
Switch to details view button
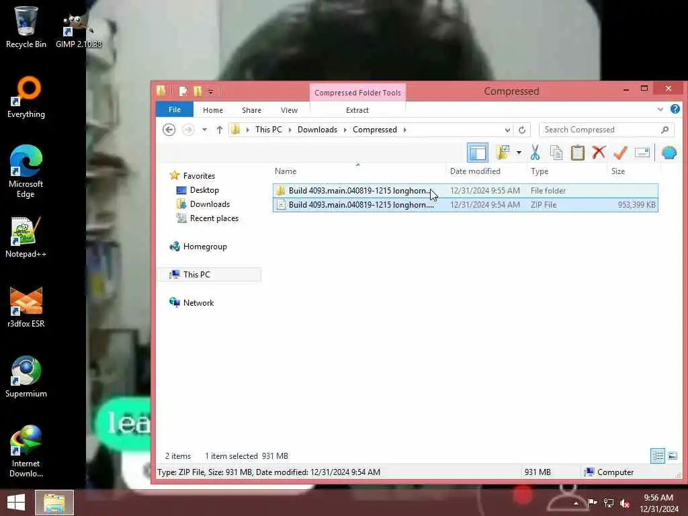[658, 456]
